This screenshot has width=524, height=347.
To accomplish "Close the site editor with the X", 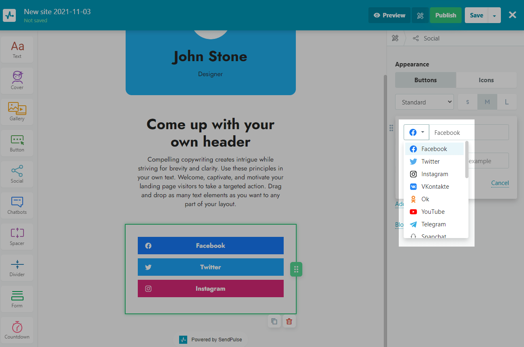I will click(512, 15).
